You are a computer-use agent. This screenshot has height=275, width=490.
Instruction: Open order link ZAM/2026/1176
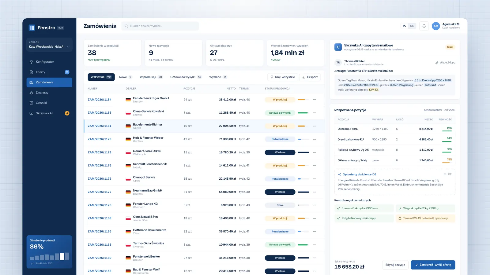point(100,166)
